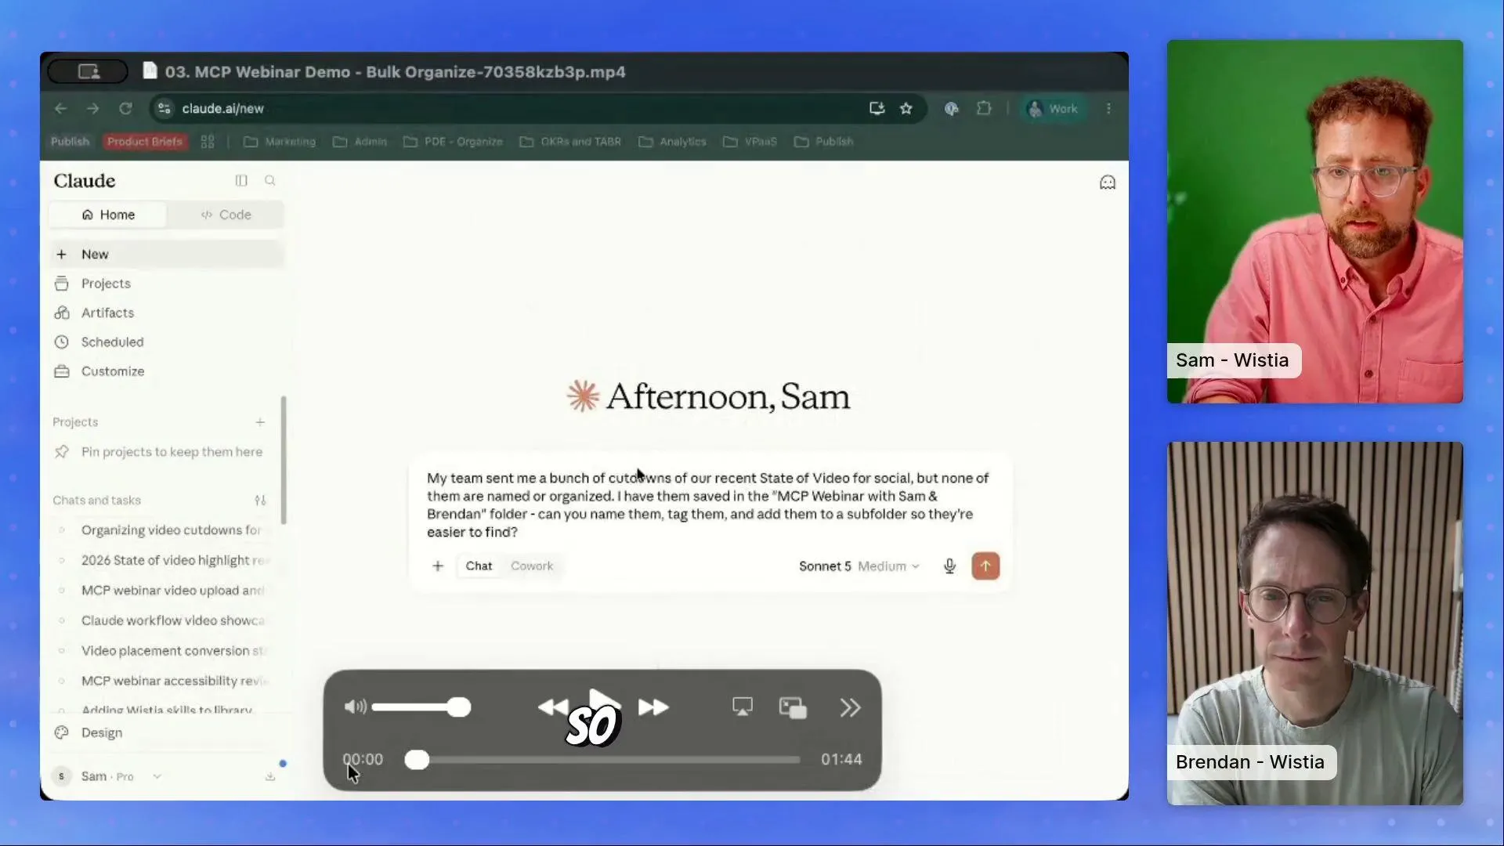Image resolution: width=1504 pixels, height=846 pixels.
Task: Open Artifacts in the sidebar
Action: pyautogui.click(x=165, y=313)
